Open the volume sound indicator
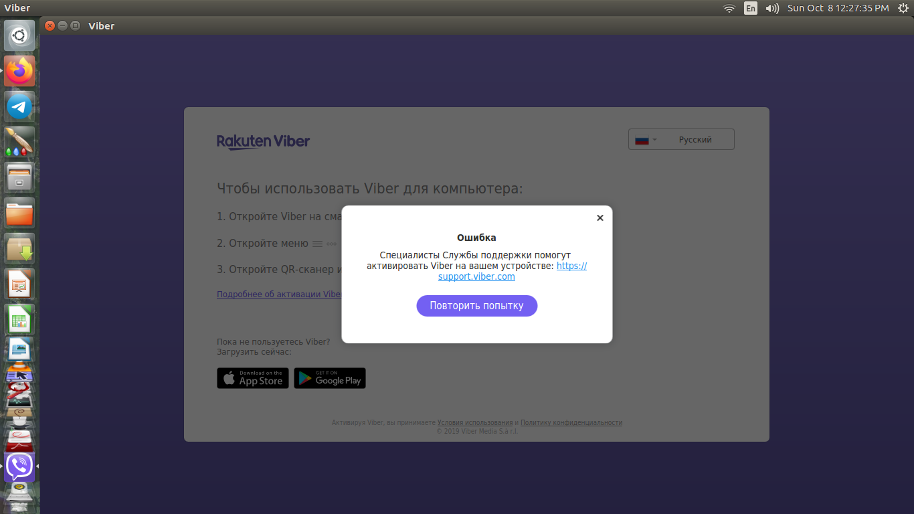This screenshot has width=914, height=514. (772, 8)
